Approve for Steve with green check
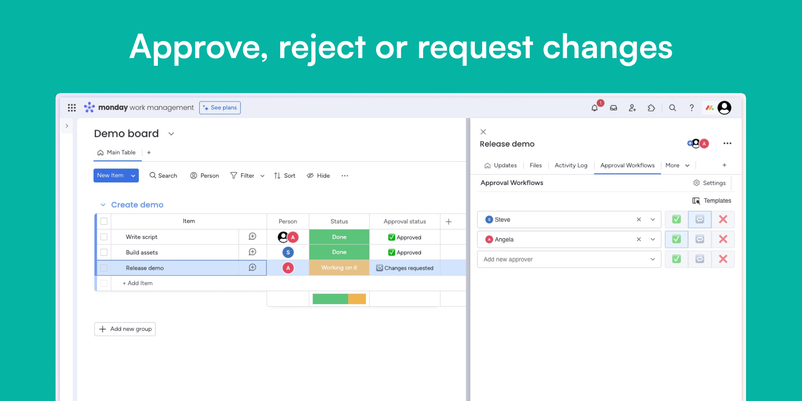This screenshot has height=401, width=802. 676,219
